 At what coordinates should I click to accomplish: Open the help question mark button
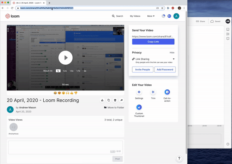(179, 158)
